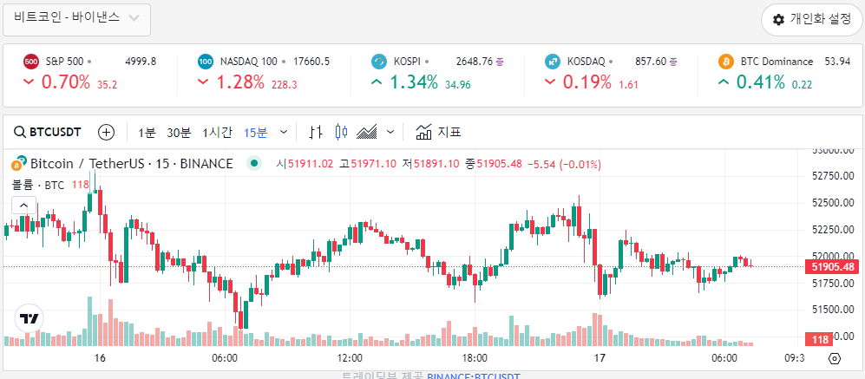Click the NASDAQ 100 change 1.28%
Screen dimensions: 865x379
pyautogui.click(x=240, y=82)
